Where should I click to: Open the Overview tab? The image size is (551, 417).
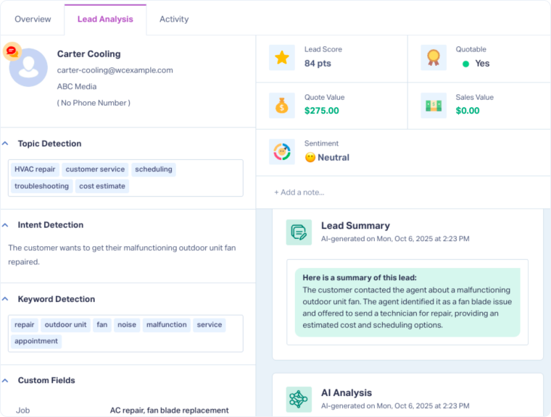(x=33, y=19)
